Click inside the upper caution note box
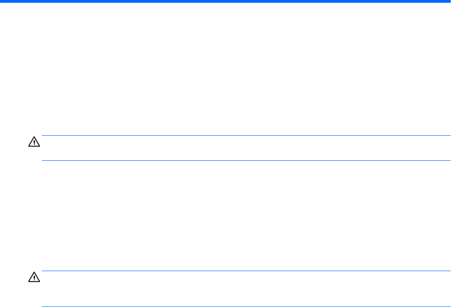The width and height of the screenshot is (451, 307). click(246, 148)
